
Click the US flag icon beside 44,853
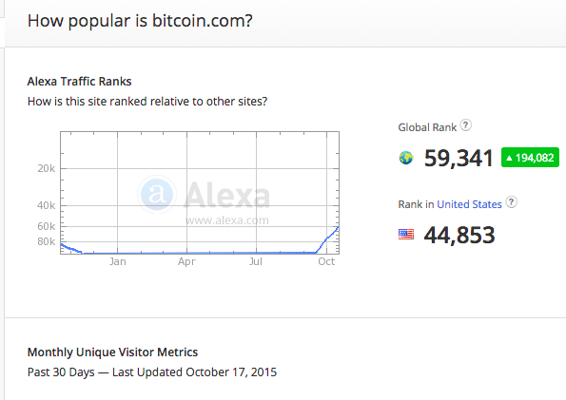pyautogui.click(x=406, y=235)
